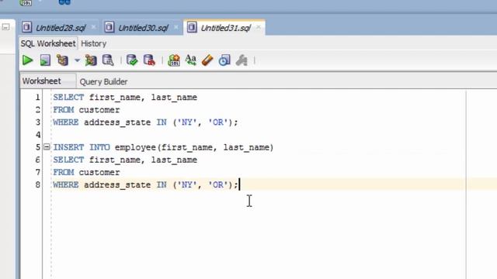This screenshot has width=497, height=279.
Task: Switch to the Untitled30.sql tab
Action: pyautogui.click(x=143, y=28)
